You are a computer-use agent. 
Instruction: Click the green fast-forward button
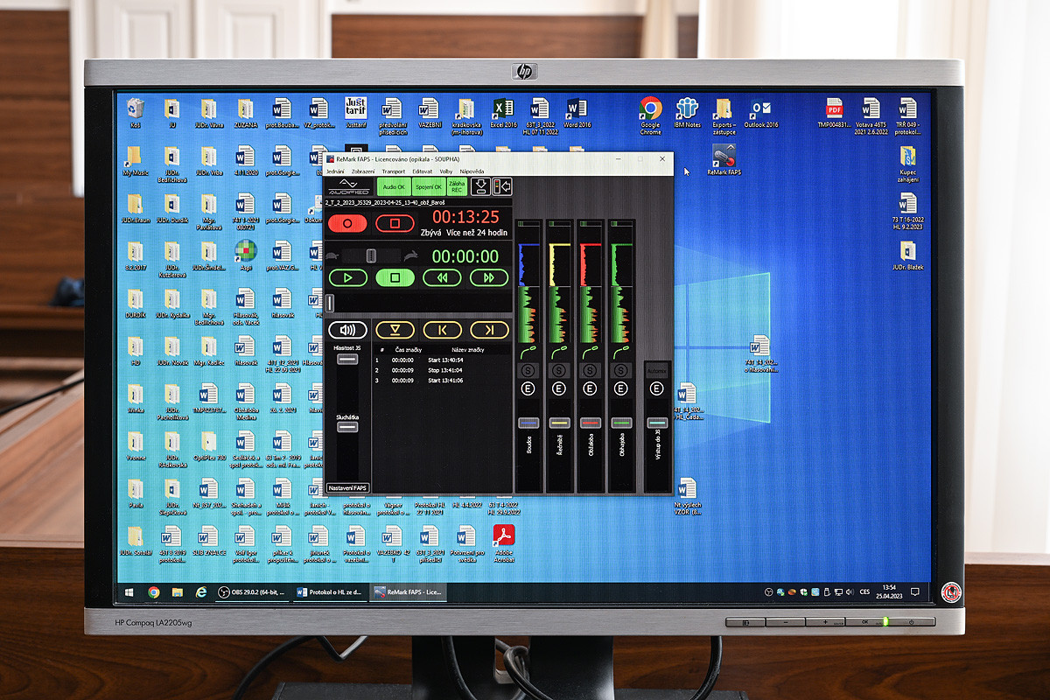(488, 277)
